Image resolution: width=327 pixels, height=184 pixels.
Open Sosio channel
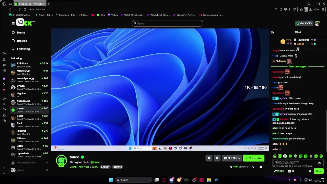tap(29, 117)
